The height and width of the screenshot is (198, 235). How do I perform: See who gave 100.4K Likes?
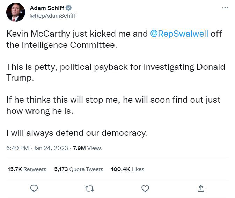tap(127, 169)
